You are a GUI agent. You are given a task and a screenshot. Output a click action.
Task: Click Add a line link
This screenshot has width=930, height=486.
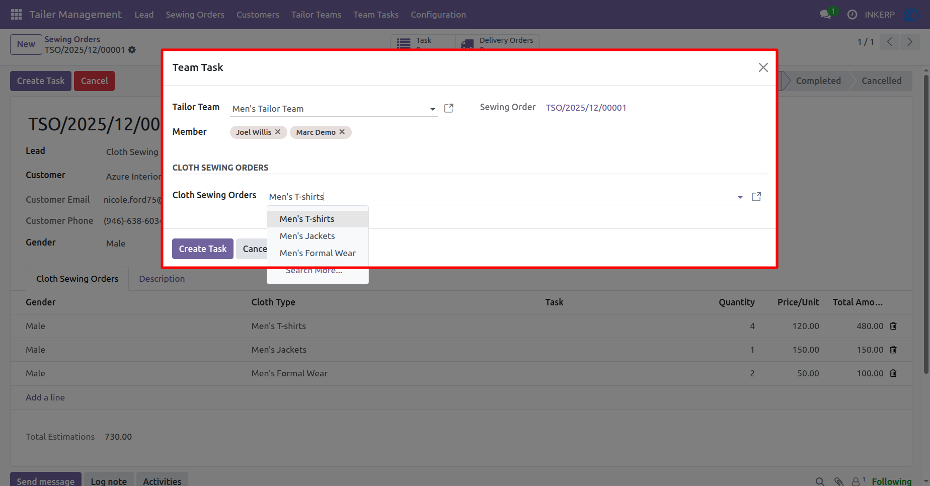point(45,397)
